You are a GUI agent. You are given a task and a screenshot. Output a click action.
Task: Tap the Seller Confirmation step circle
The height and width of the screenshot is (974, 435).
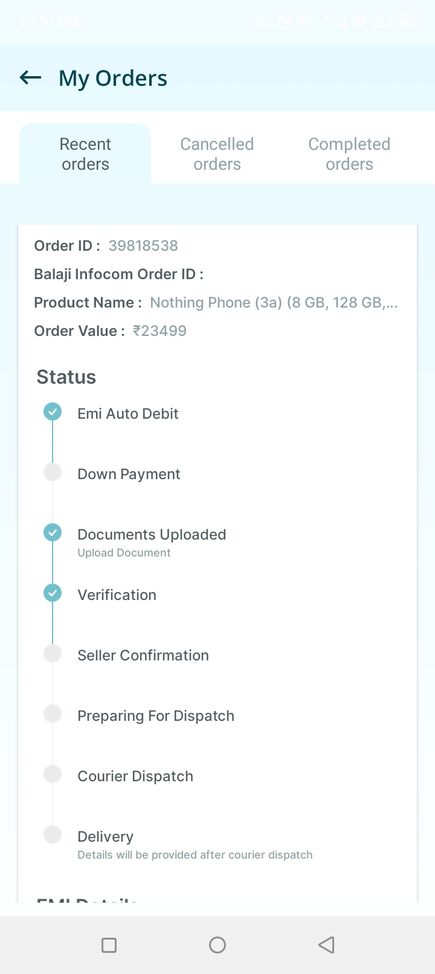(x=53, y=653)
